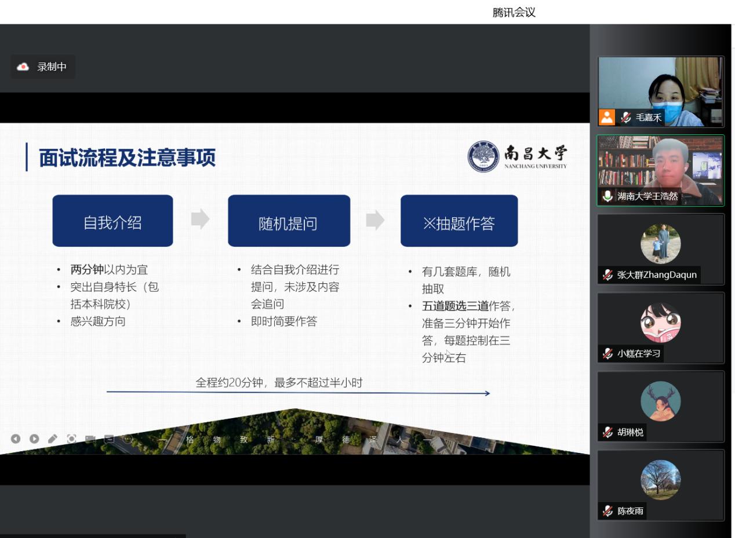Click 张大群ZhangDaqun's avatar picture
The height and width of the screenshot is (538, 735).
pyautogui.click(x=660, y=244)
